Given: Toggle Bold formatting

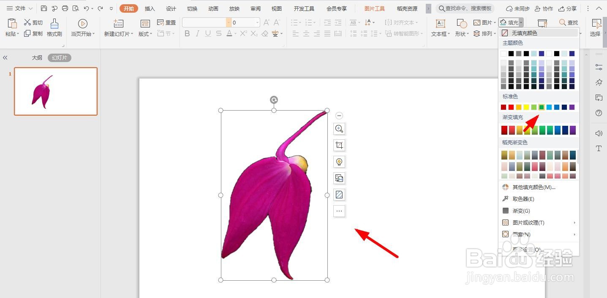Looking at the screenshot, I should pos(187,34).
